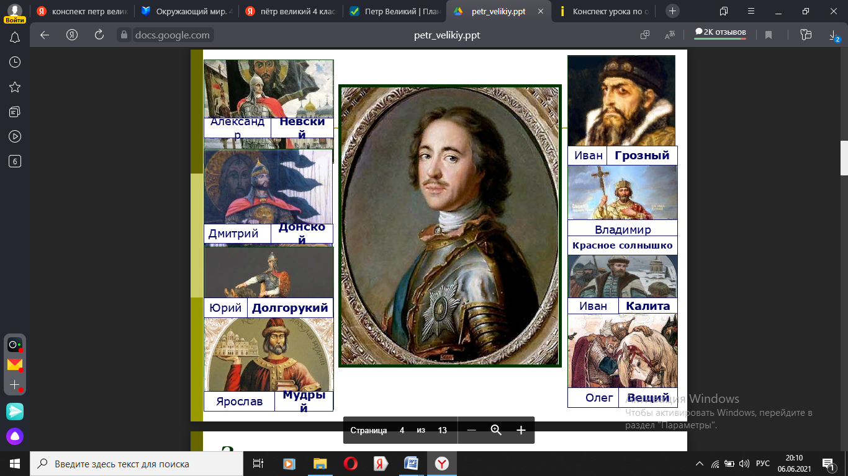This screenshot has width=848, height=476.
Task: Reload the current page
Action: pyautogui.click(x=99, y=35)
